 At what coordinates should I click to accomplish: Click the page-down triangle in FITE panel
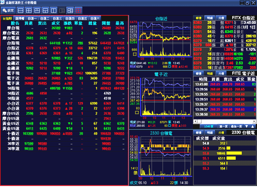[x=246, y=126]
